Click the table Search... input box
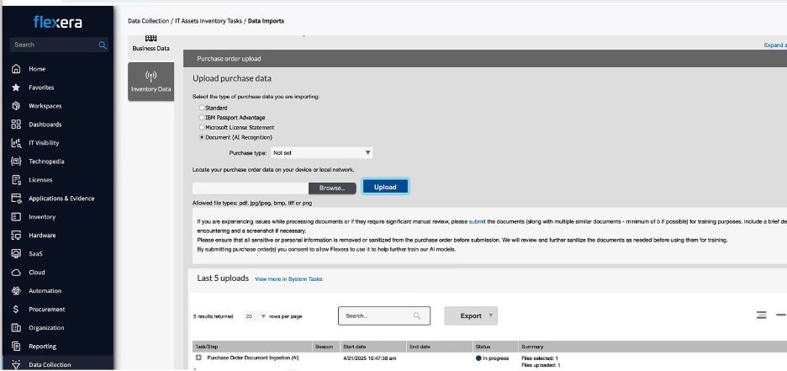This screenshot has height=371, width=787. coord(384,315)
